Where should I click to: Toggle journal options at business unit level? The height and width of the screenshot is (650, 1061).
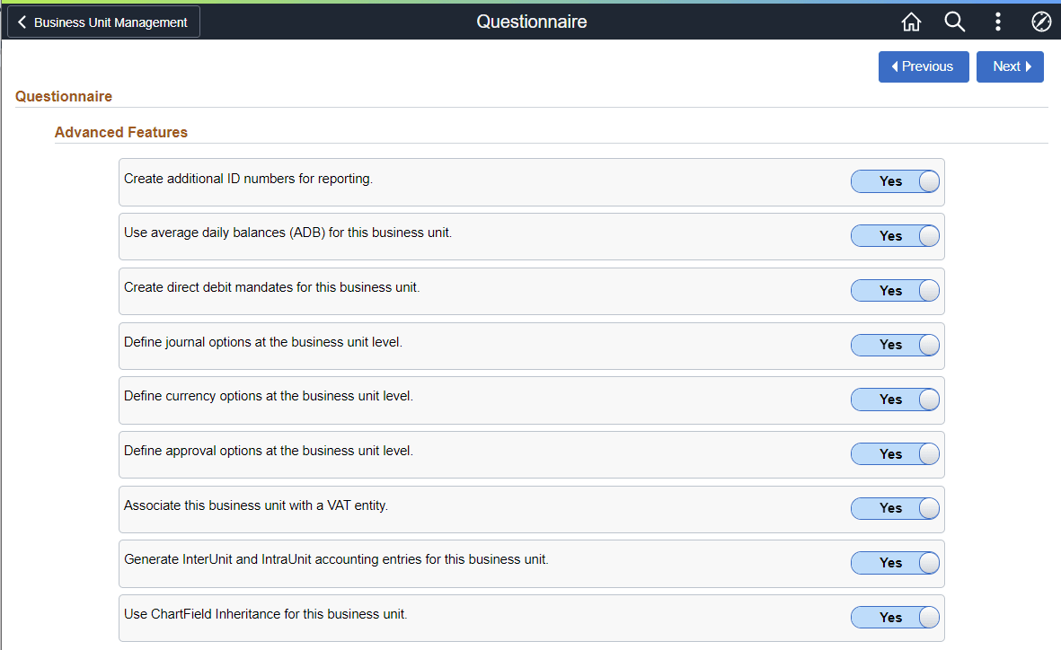click(895, 345)
